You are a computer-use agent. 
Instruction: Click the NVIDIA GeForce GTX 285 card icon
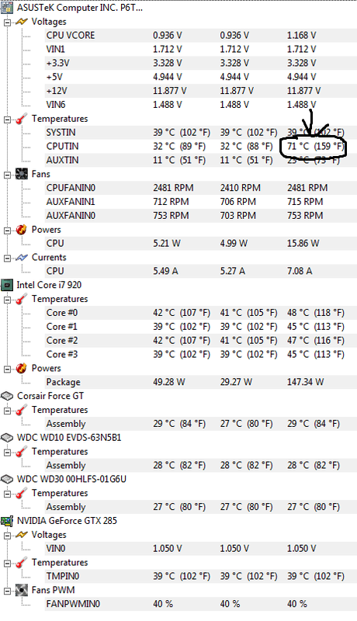tap(7, 520)
